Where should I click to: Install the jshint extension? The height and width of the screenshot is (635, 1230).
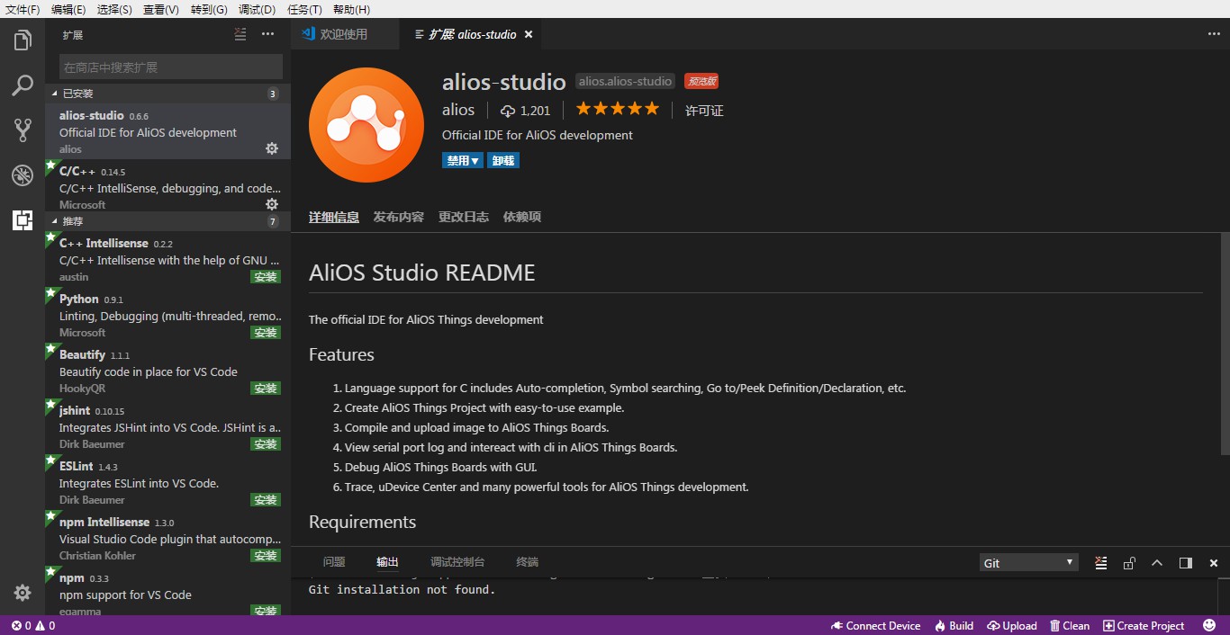click(x=266, y=444)
